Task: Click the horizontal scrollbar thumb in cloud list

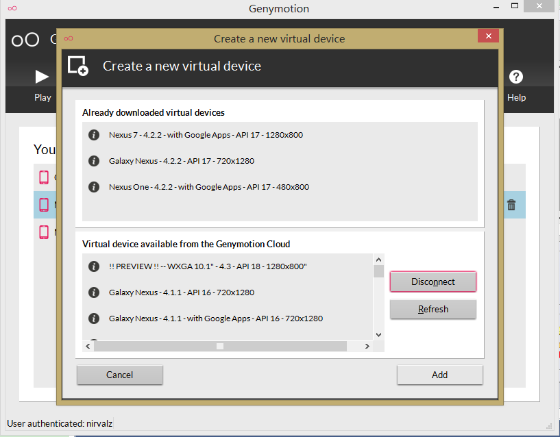Action: pyautogui.click(x=220, y=347)
